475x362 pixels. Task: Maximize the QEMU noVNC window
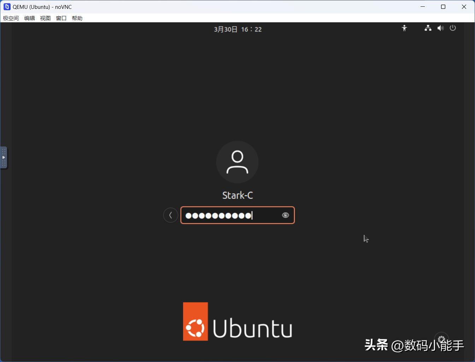click(443, 7)
